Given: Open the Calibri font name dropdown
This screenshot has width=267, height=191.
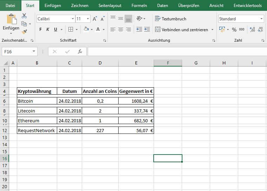Looking at the screenshot, I should point(73,19).
